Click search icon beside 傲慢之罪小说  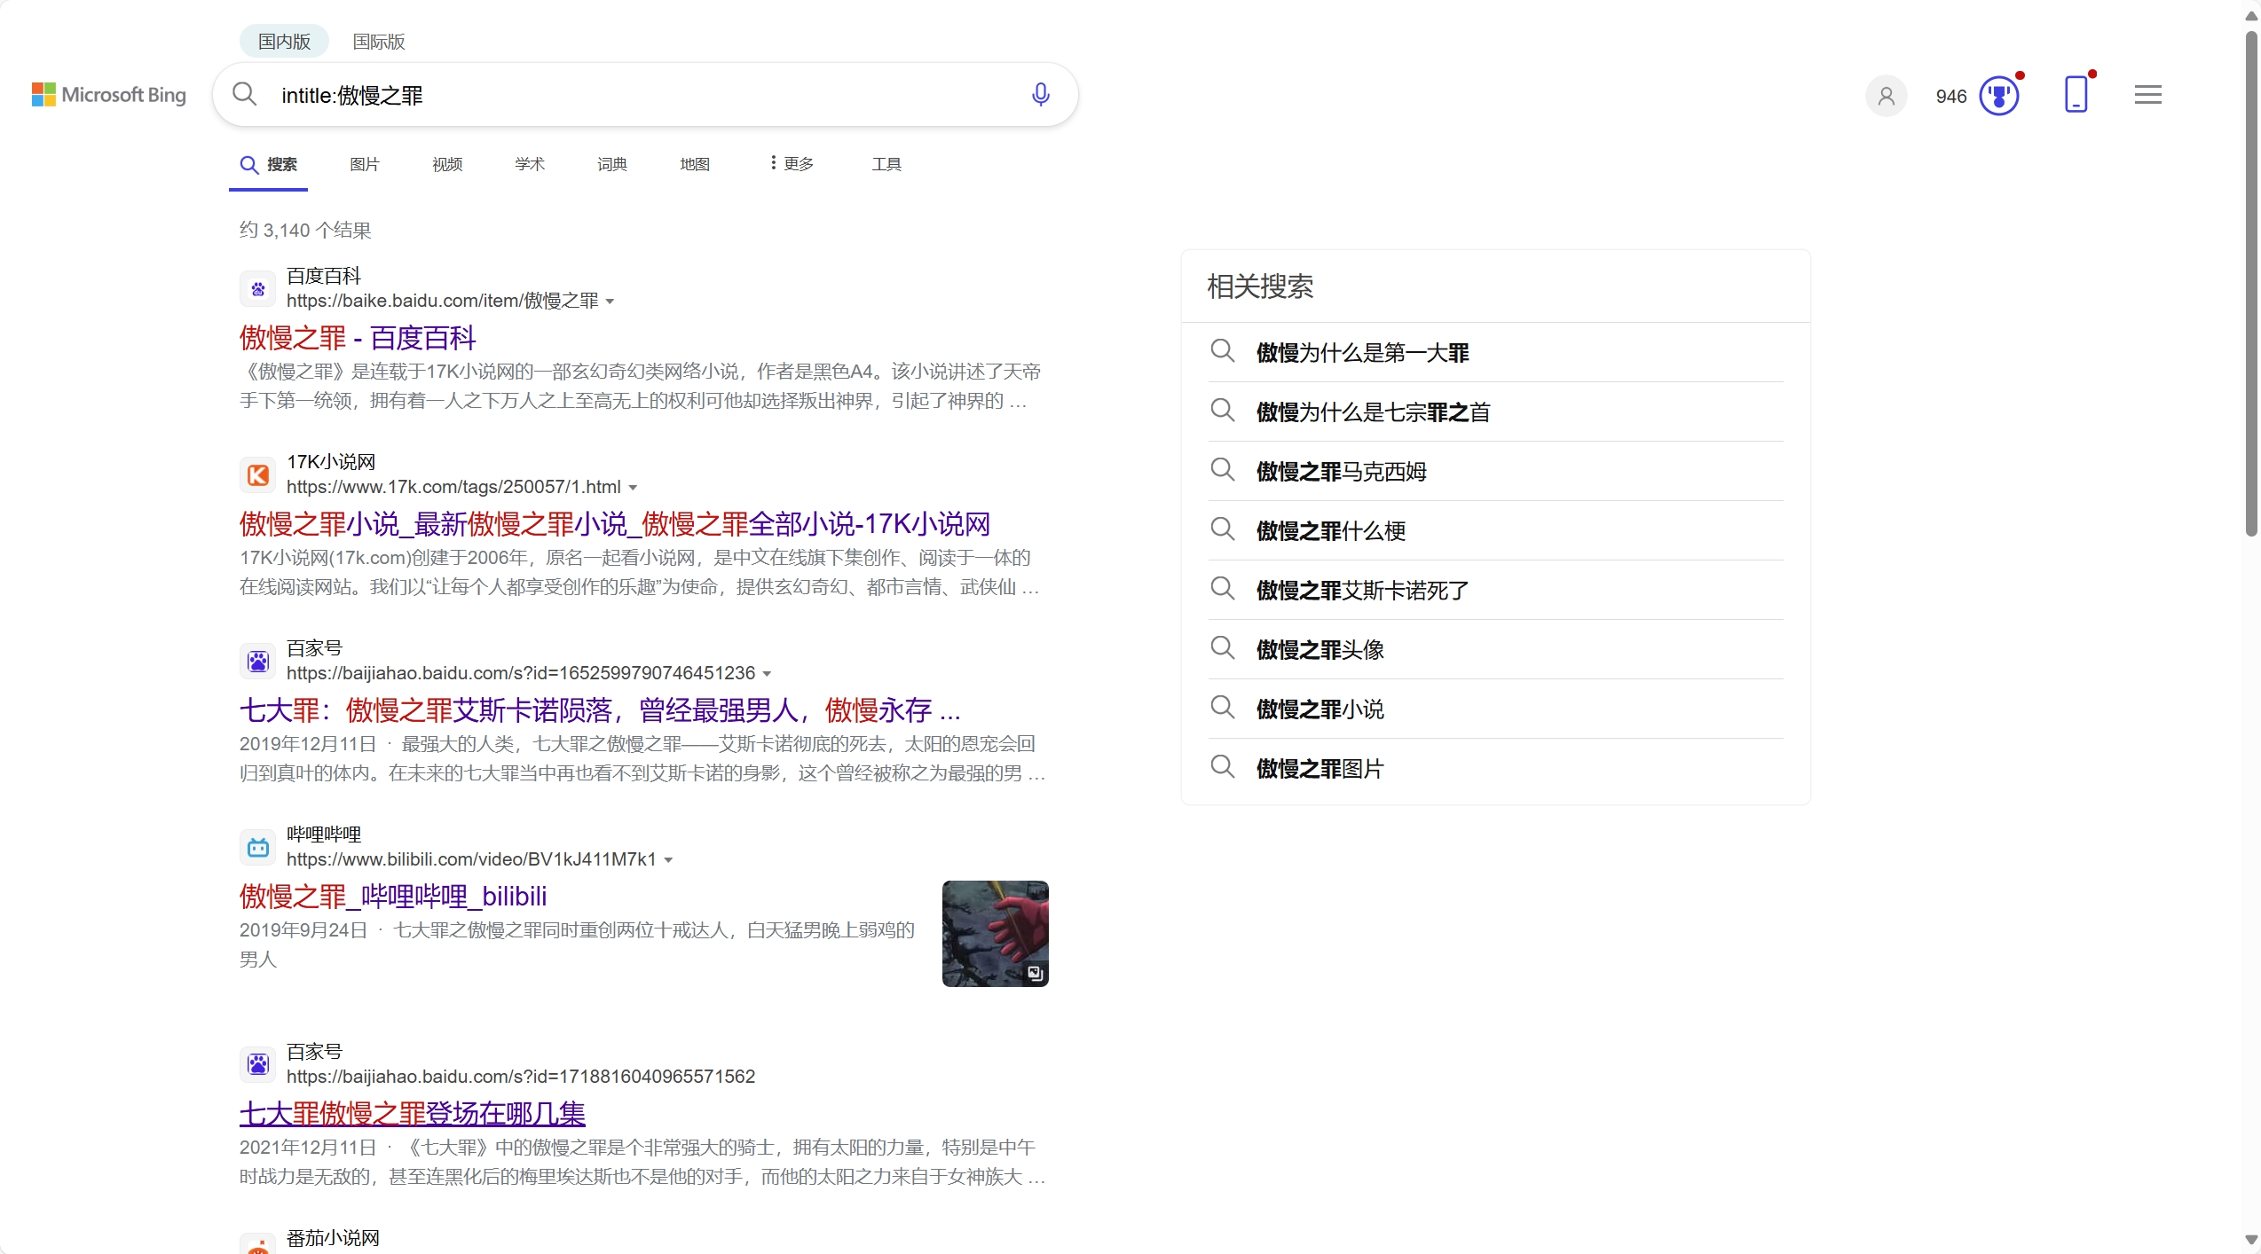pos(1223,708)
